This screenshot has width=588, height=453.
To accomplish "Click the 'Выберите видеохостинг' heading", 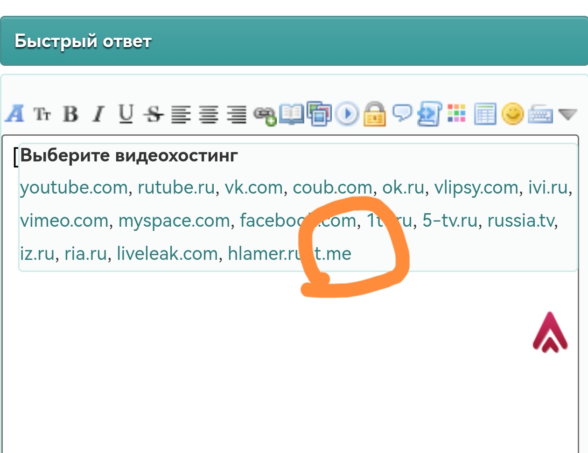I will (129, 155).
